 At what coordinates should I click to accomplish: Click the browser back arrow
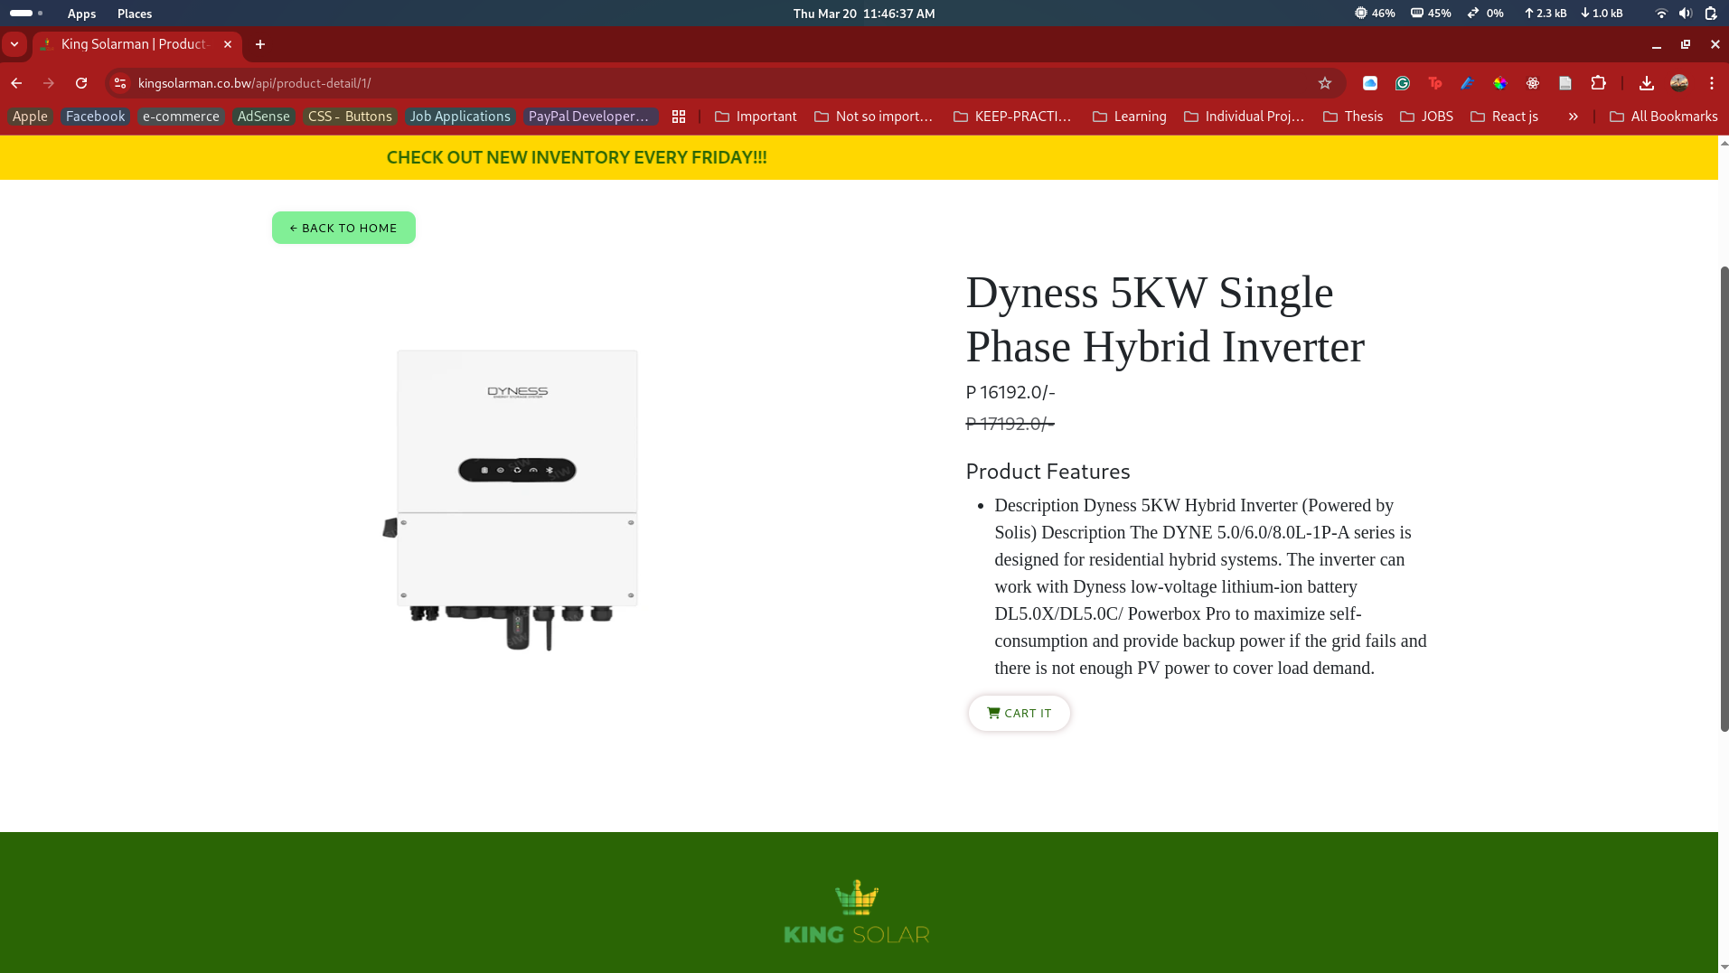[16, 83]
